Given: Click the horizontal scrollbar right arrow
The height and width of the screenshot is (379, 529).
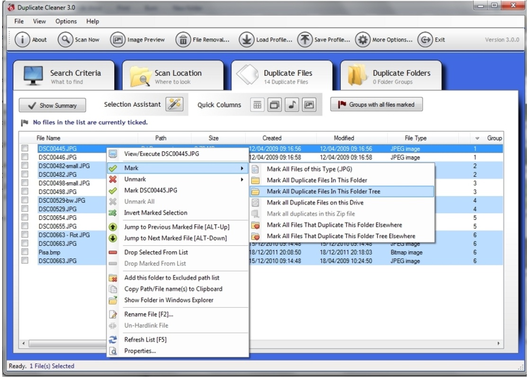Looking at the screenshot, I should click(x=498, y=343).
